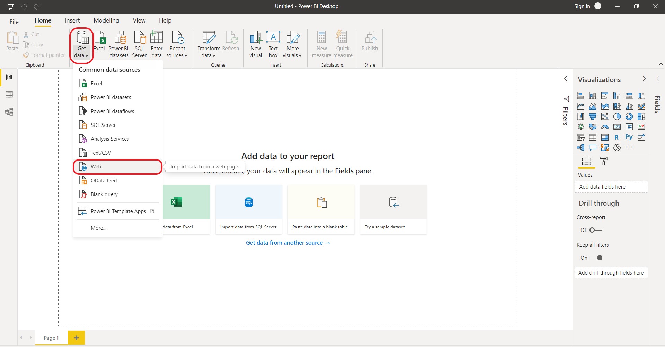This screenshot has width=665, height=347.
Task: Collapse Visualizations pane with right chevron
Action: pyautogui.click(x=644, y=79)
